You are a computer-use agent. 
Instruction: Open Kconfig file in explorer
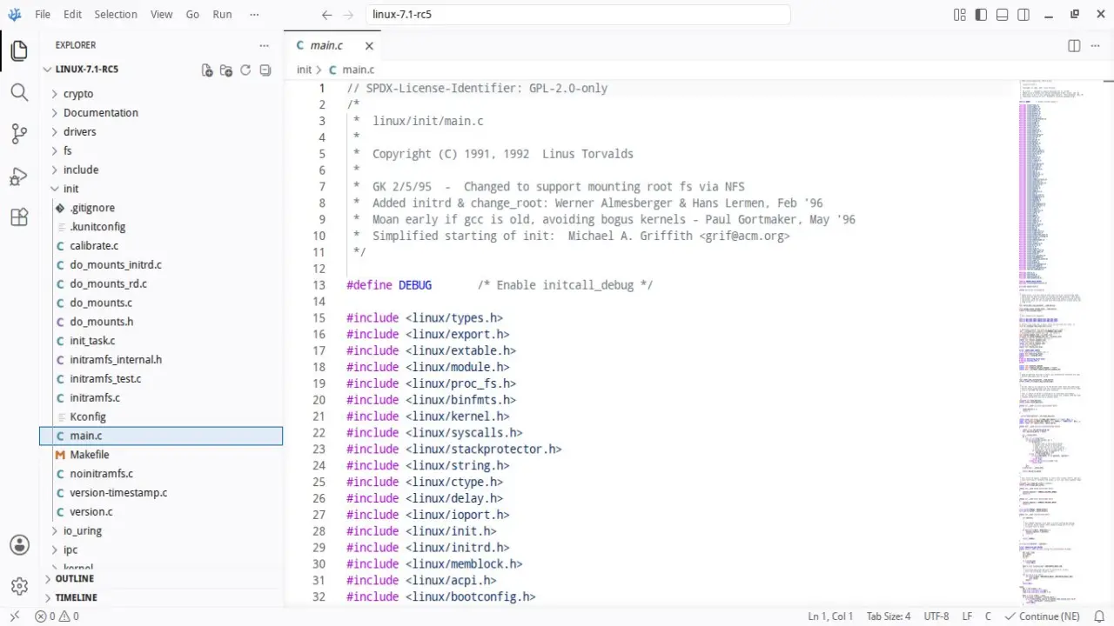point(161,416)
